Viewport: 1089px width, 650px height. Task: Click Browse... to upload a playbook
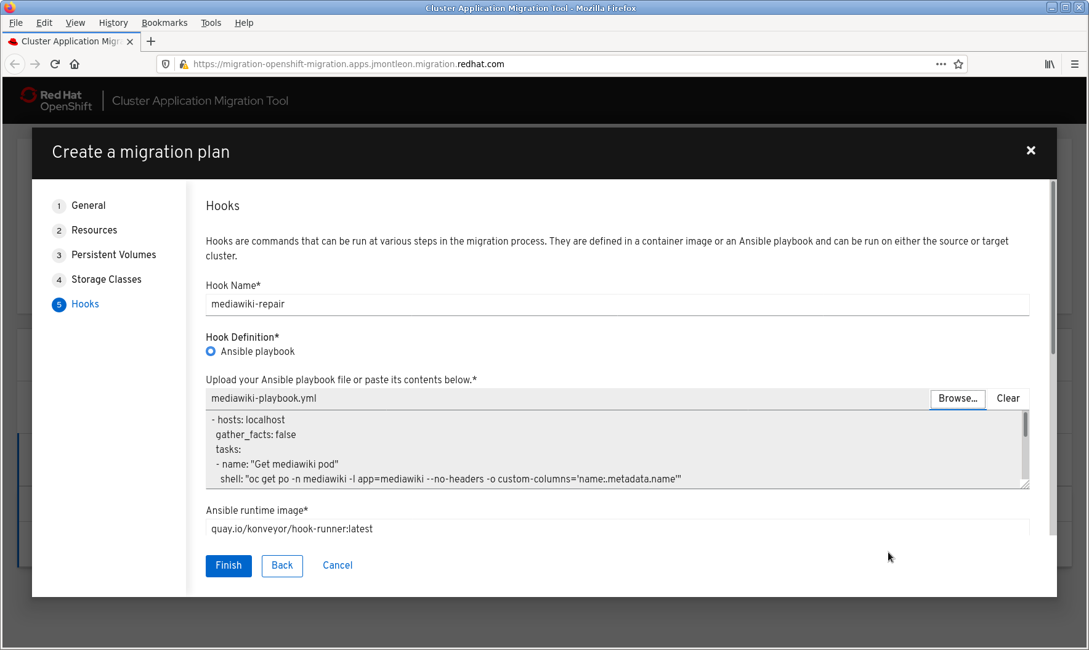(958, 399)
